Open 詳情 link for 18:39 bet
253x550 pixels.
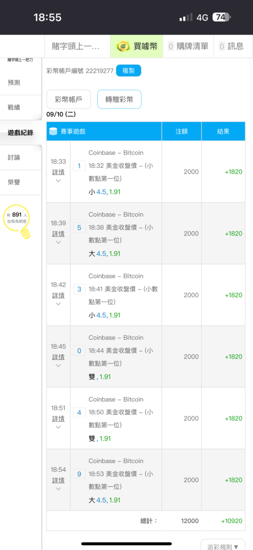pyautogui.click(x=58, y=234)
